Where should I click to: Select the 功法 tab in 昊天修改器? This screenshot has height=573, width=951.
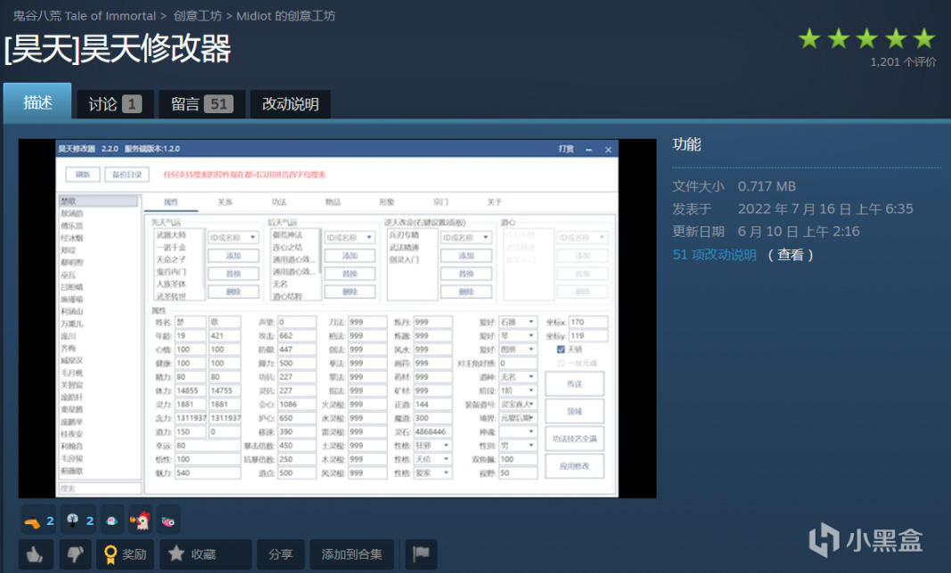tap(279, 202)
